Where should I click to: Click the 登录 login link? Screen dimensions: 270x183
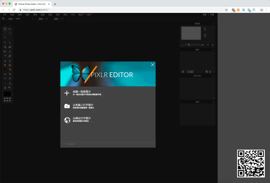click(205, 15)
